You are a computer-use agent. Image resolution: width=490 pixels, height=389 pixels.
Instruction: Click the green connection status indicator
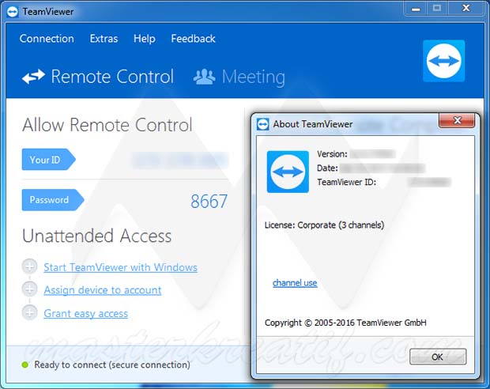point(24,364)
